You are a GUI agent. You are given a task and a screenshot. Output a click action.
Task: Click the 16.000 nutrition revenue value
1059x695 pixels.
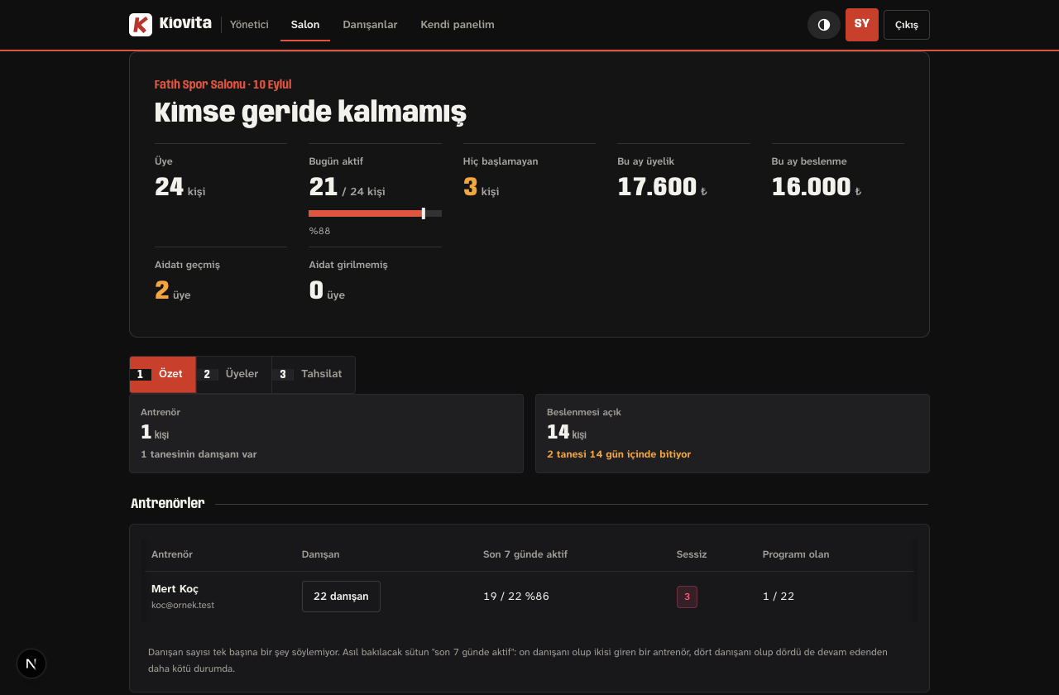[x=811, y=187]
